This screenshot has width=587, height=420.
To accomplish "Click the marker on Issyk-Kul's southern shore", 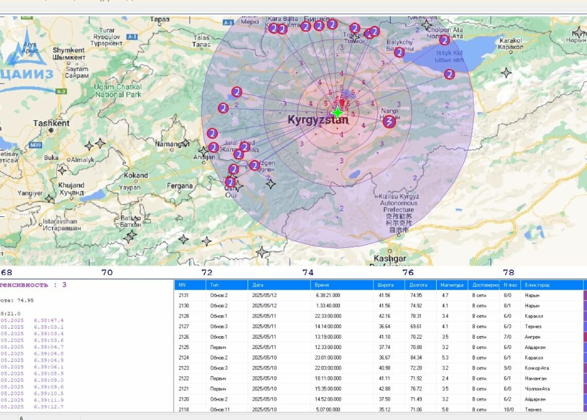I will 449,74.
